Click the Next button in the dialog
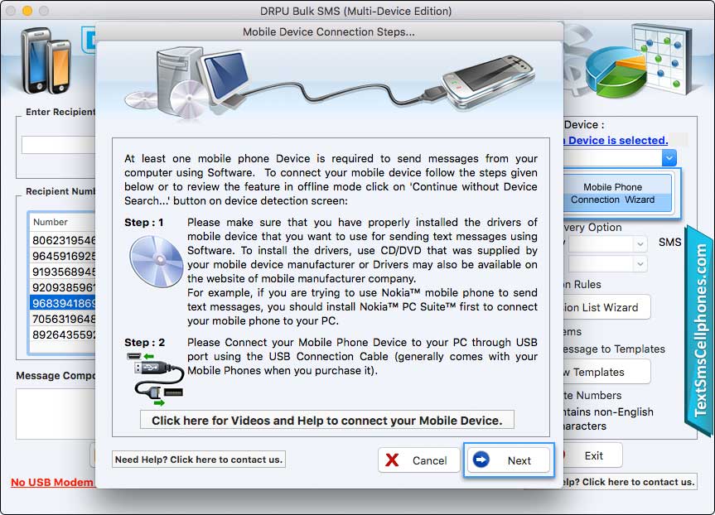 coord(509,460)
